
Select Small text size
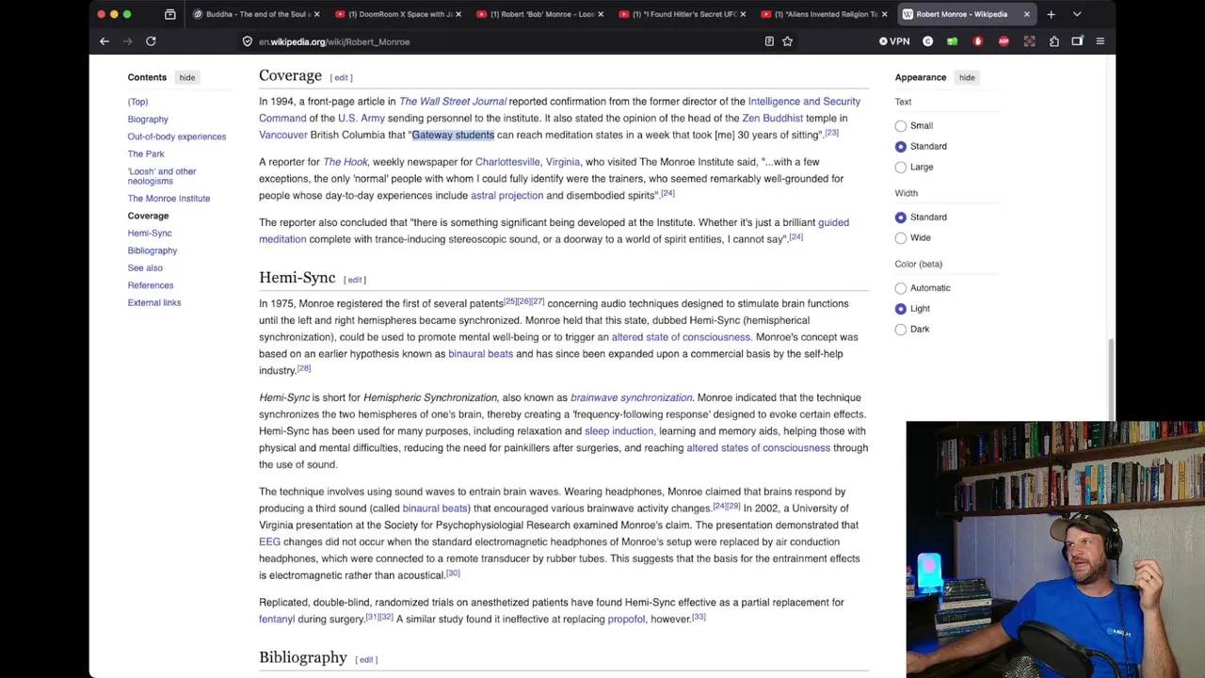[x=901, y=125]
